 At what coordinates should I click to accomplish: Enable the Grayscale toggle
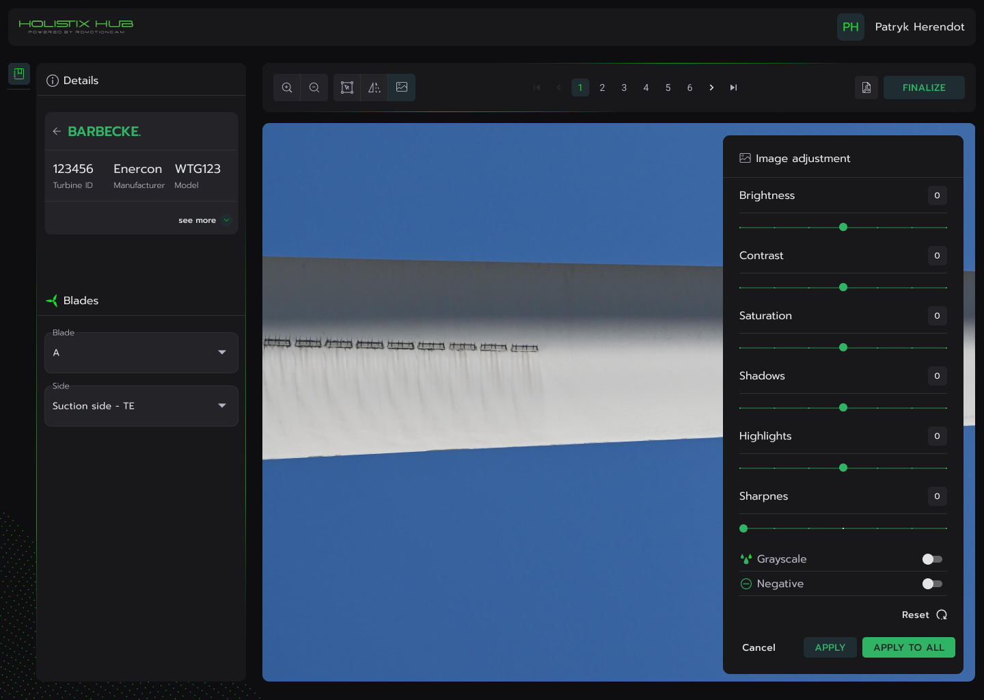tap(932, 559)
